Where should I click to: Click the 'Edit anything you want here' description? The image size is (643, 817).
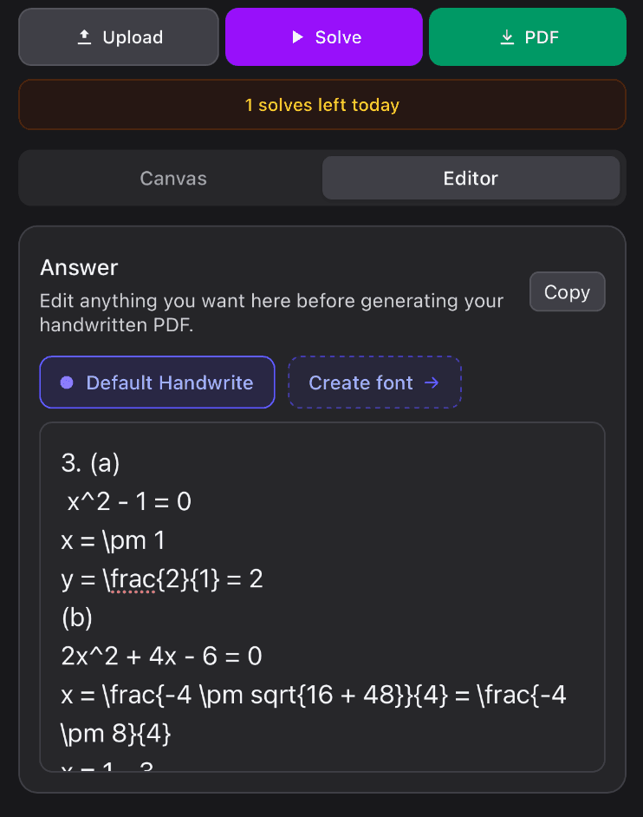click(271, 312)
